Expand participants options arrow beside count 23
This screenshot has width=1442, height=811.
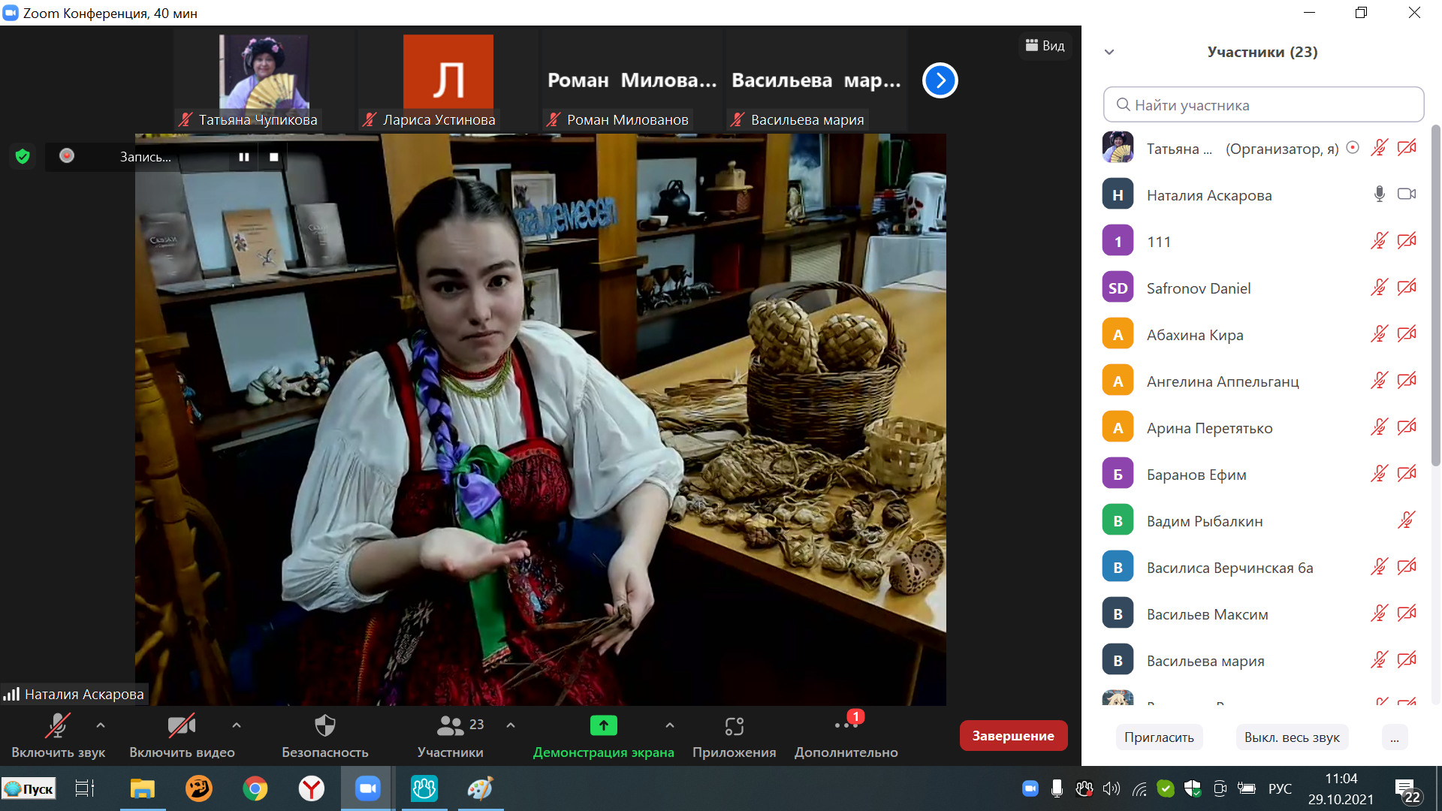pos(511,725)
